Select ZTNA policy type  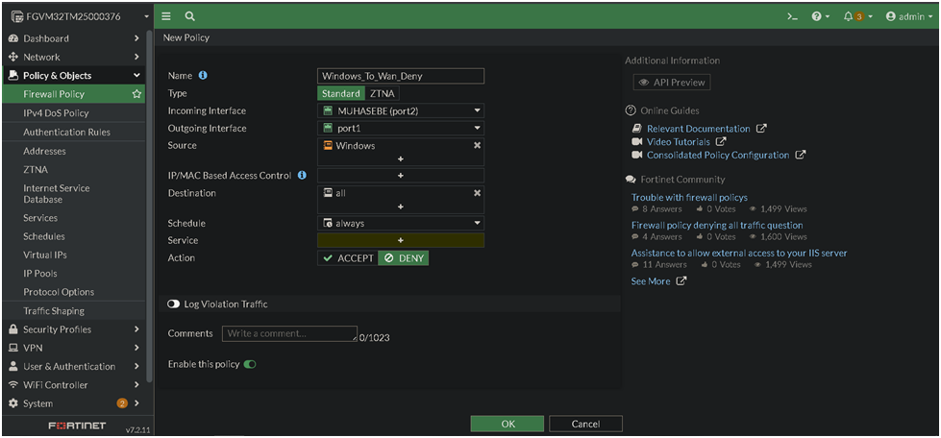382,93
